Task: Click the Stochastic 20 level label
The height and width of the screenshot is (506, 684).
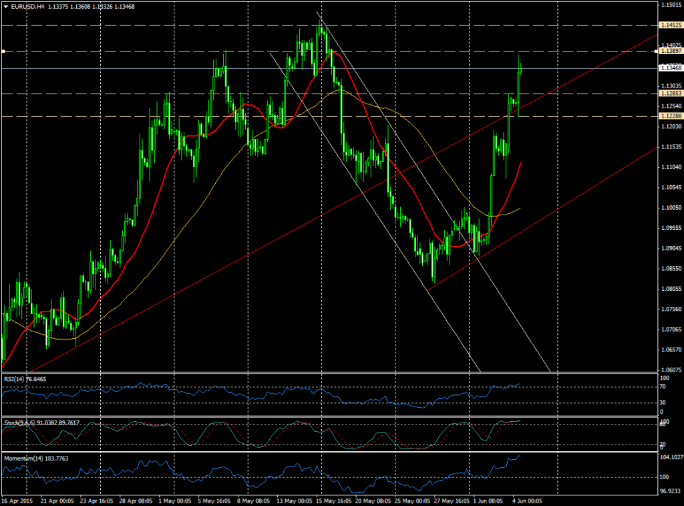Action: 664,444
